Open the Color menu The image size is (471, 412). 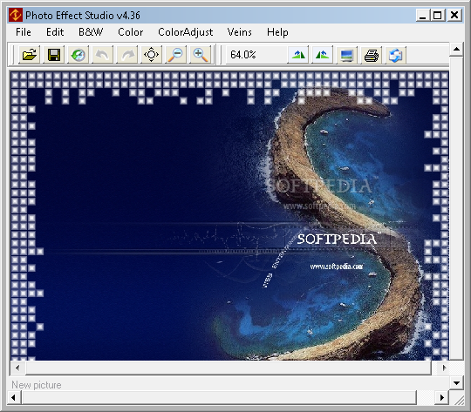tap(130, 32)
